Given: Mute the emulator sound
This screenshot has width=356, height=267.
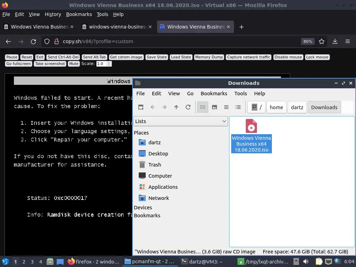Looking at the screenshot, I should [74, 64].
